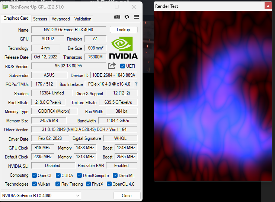
Task: Click the ROPs/TMUs value 176 / 512
Action: pyautogui.click(x=44, y=84)
